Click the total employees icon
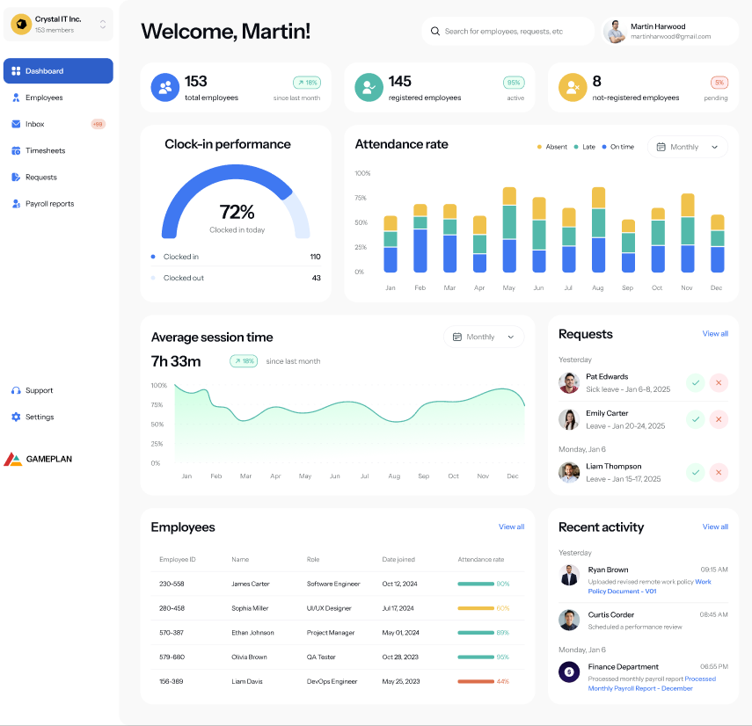Image resolution: width=752 pixels, height=726 pixels. pos(164,87)
